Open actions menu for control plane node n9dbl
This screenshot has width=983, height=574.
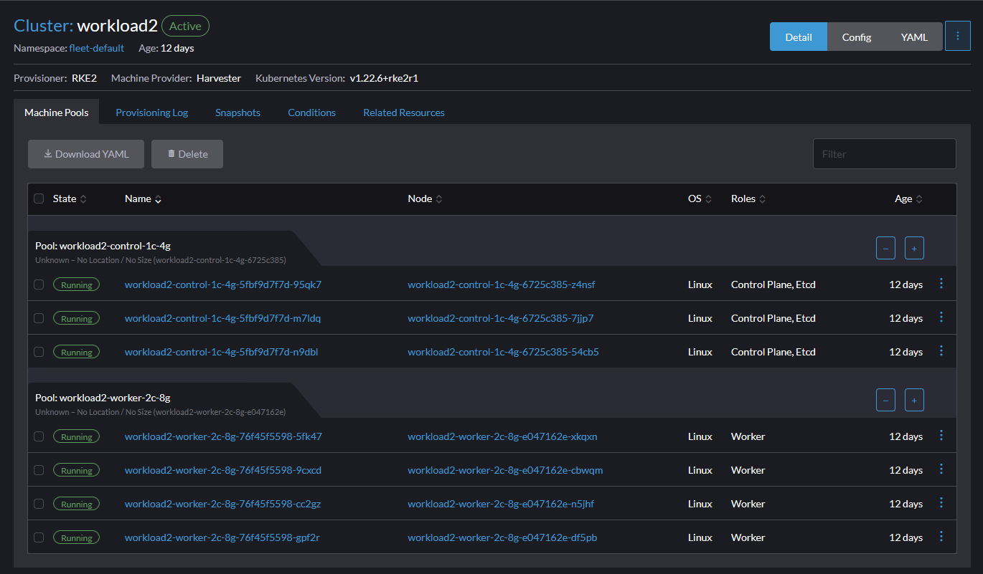coord(941,351)
